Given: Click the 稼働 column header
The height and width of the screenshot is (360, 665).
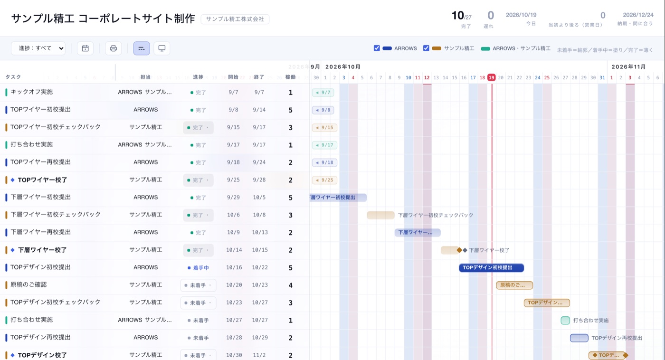Looking at the screenshot, I should click(x=291, y=77).
